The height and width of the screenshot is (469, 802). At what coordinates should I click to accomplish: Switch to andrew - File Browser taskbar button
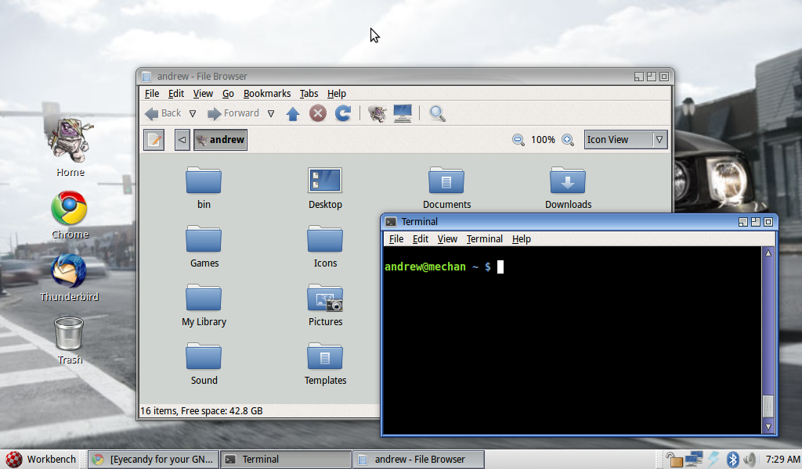tap(418, 460)
